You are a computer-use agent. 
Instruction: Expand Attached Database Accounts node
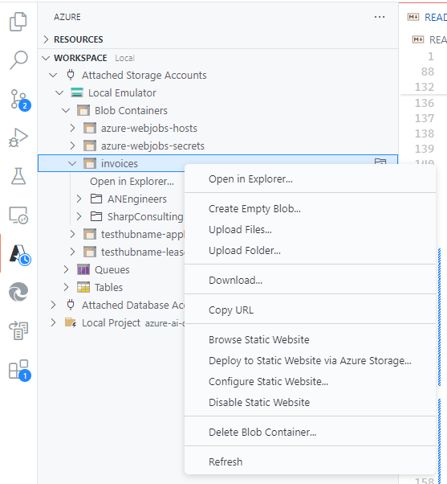[x=53, y=305]
